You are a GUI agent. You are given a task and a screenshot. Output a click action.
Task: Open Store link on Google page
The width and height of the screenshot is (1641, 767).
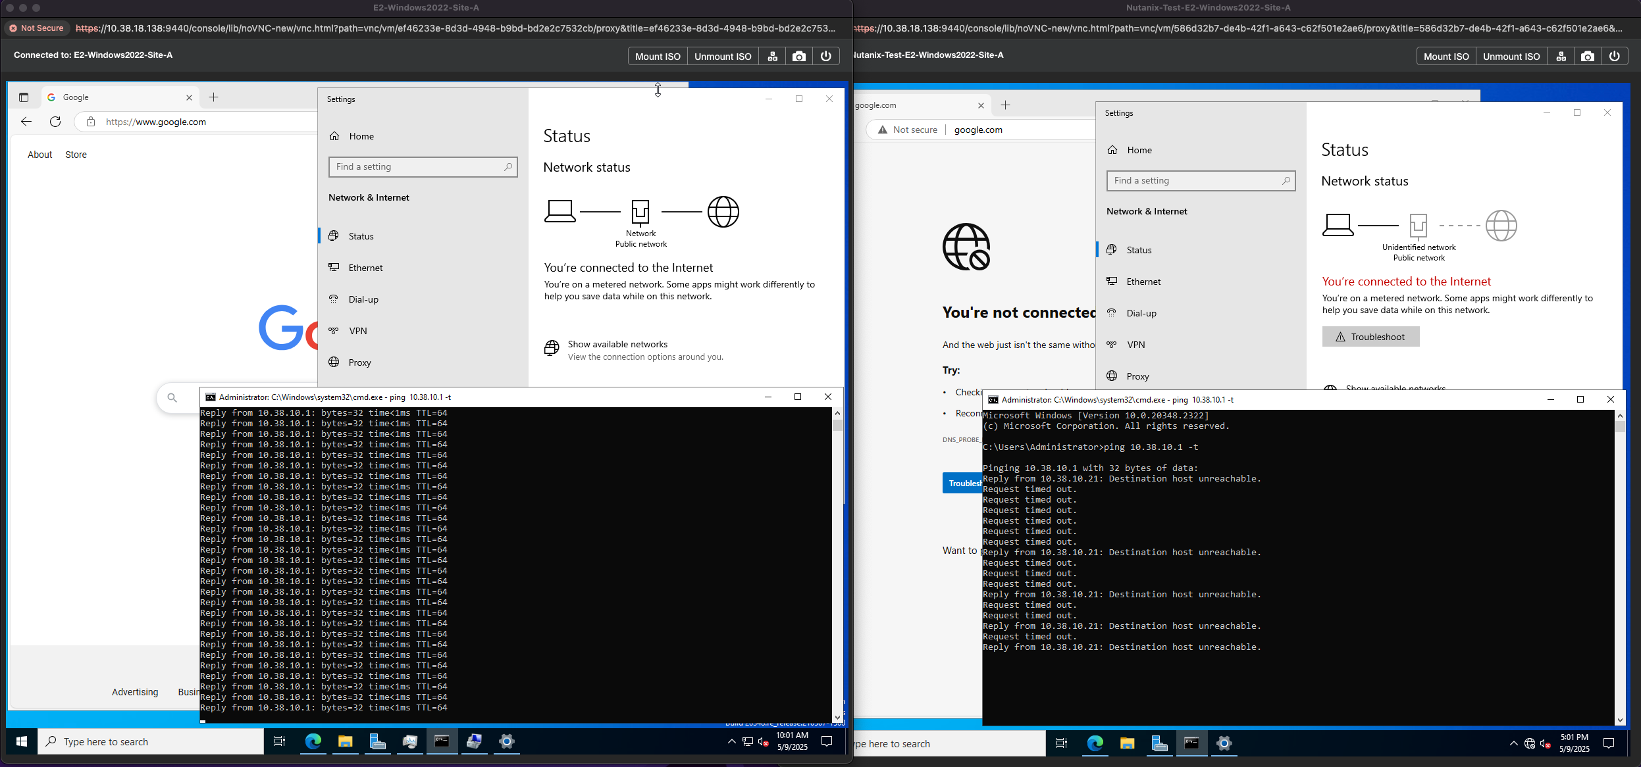pyautogui.click(x=76, y=155)
